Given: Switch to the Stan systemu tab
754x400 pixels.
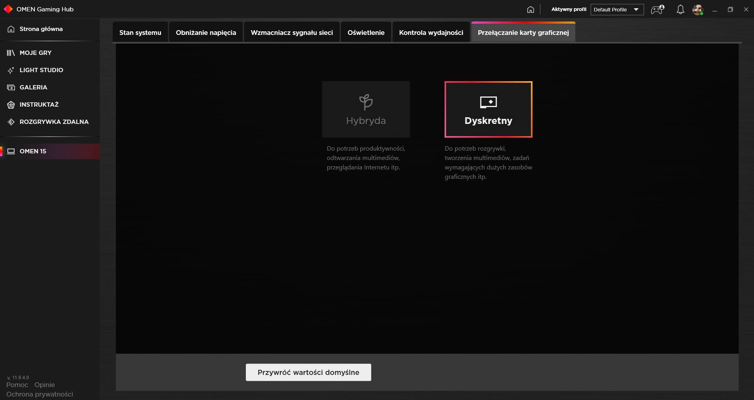Looking at the screenshot, I should 140,33.
